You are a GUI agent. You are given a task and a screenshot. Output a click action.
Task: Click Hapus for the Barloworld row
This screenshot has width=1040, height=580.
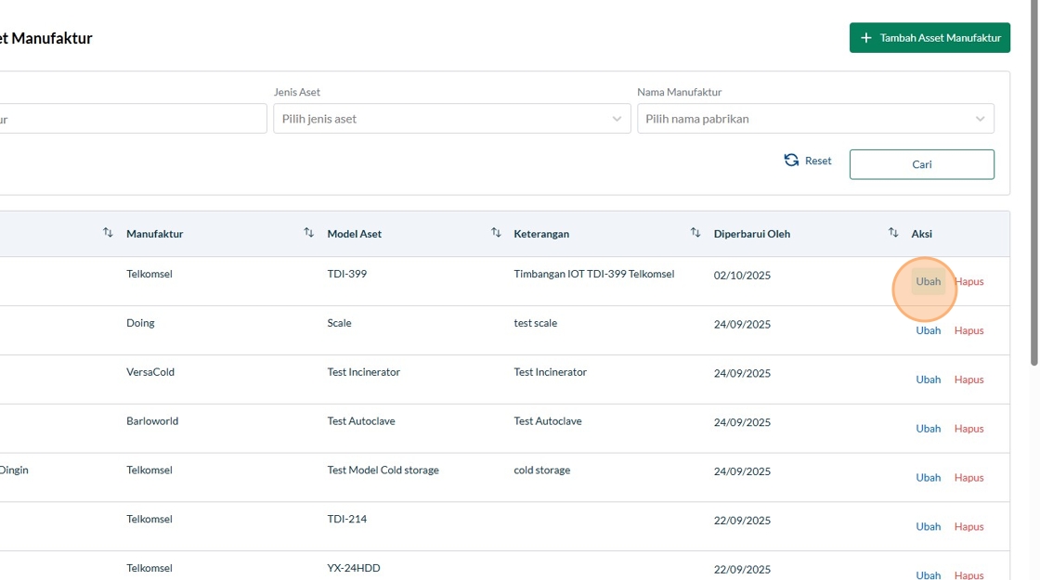point(968,428)
